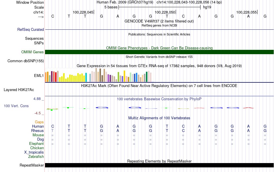Select the RepeatMasker track label
274x172 pixels.
32,165
